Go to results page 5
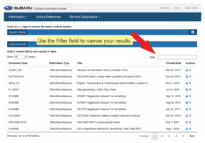The height and width of the screenshot is (143, 205). 183,136
